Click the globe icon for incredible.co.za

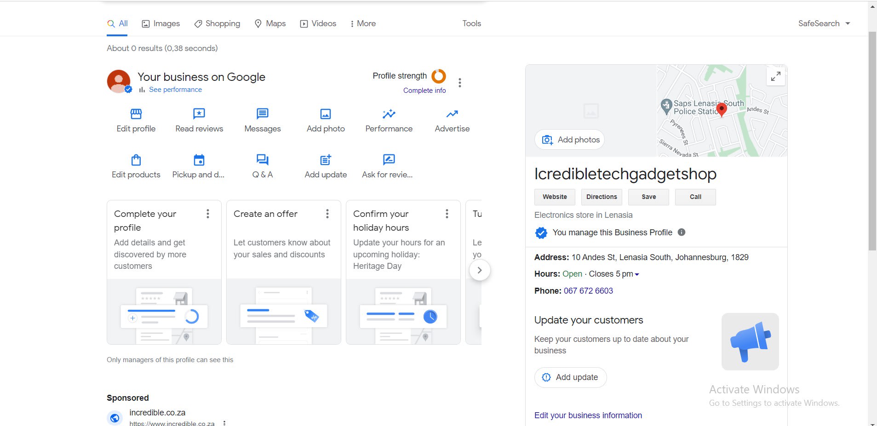point(115,418)
